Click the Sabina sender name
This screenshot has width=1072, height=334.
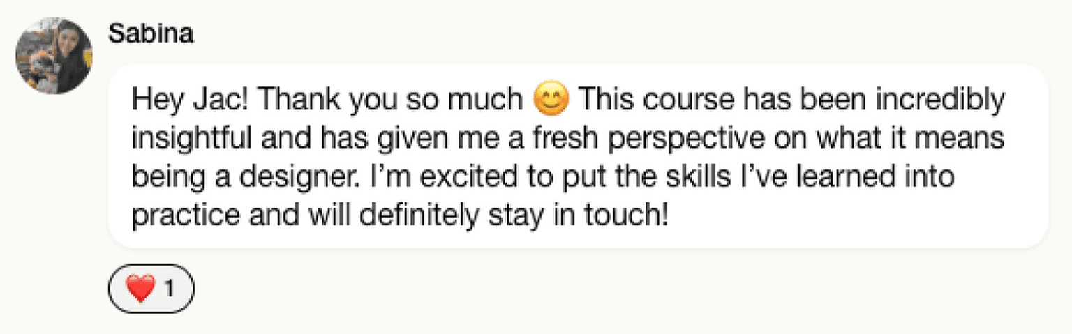click(x=151, y=33)
